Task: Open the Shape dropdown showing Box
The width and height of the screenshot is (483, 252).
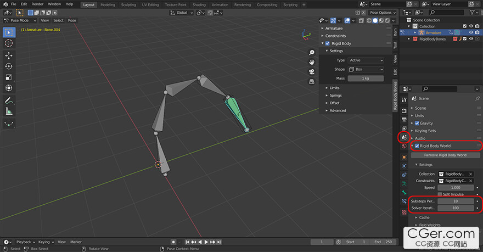Action: [x=366, y=69]
